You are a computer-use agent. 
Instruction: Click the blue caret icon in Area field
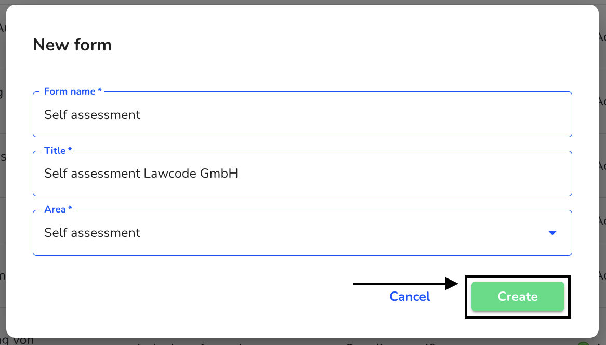click(x=552, y=233)
